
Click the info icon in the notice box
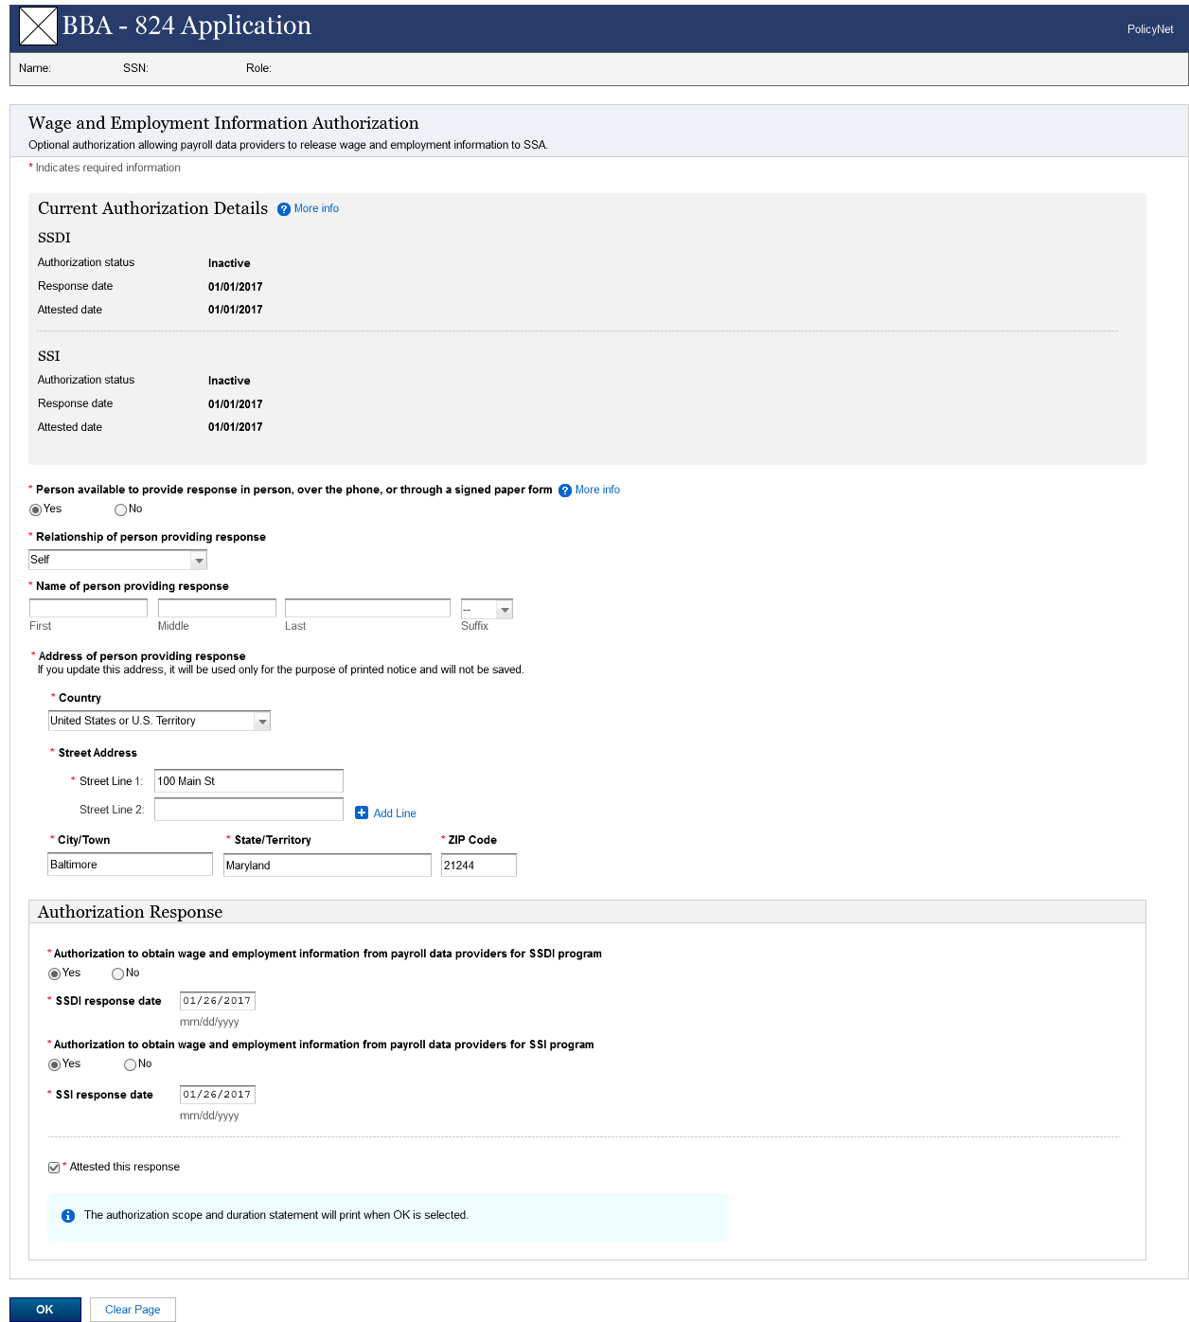68,1216
